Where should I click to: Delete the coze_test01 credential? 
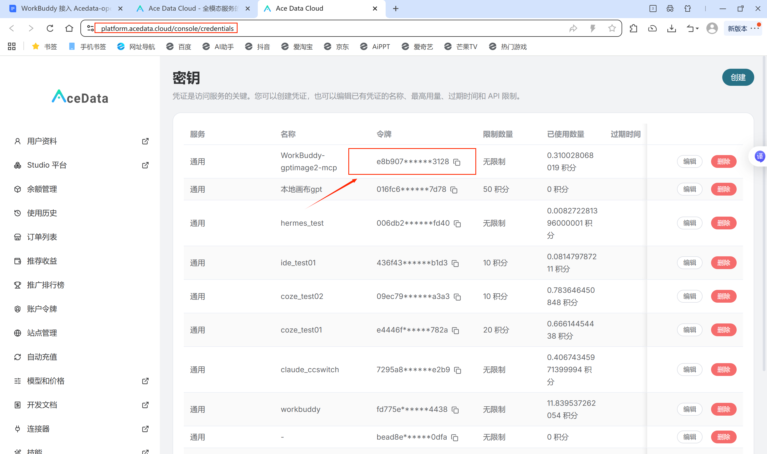click(723, 330)
